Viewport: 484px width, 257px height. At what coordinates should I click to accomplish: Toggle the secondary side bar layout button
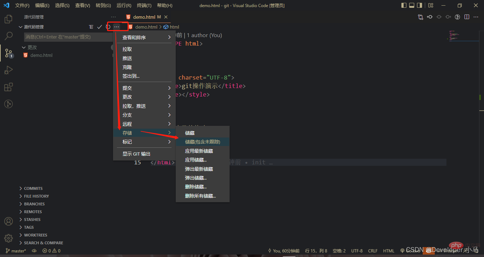[420, 5]
